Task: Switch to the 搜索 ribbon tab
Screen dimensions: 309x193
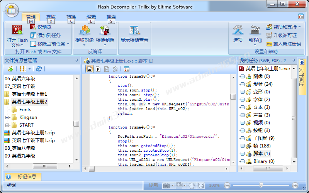Action: point(111,17)
